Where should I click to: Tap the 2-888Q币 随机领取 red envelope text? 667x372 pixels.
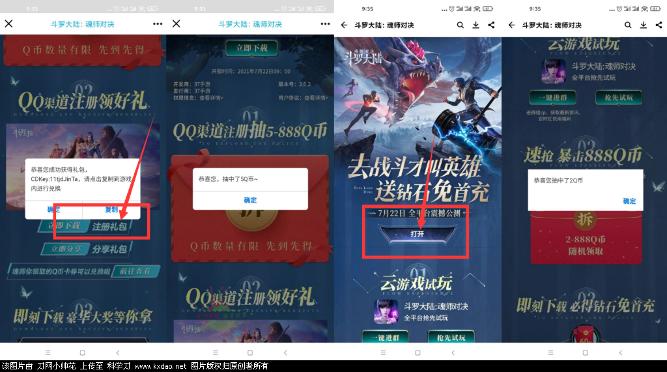pos(586,245)
